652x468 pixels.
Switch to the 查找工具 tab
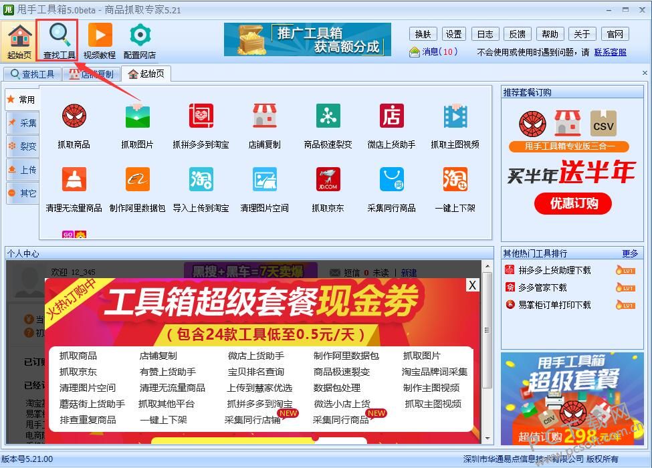tap(33, 74)
